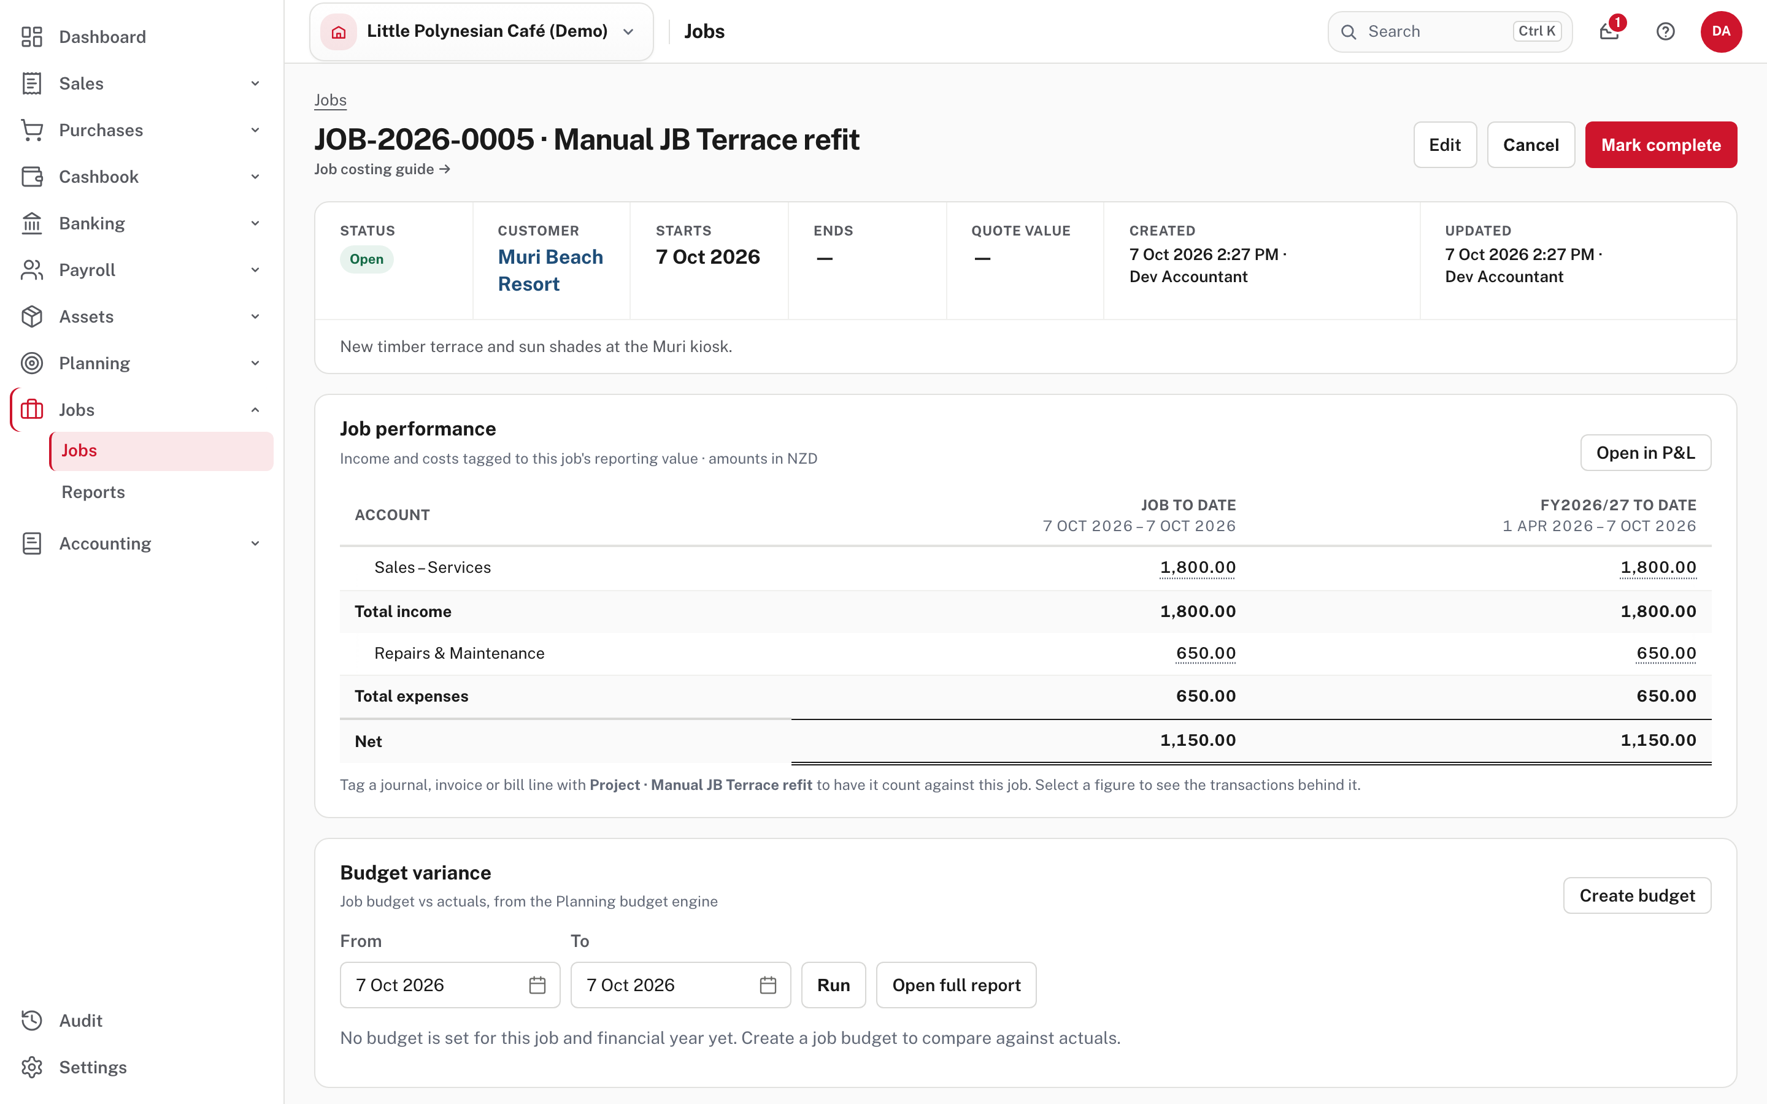Image resolution: width=1767 pixels, height=1104 pixels.
Task: Click the Cashbook wallet icon
Action: pyautogui.click(x=31, y=177)
